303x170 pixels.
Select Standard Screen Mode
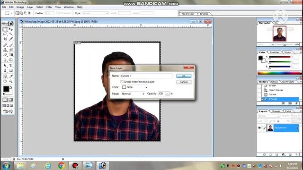coord(4,106)
